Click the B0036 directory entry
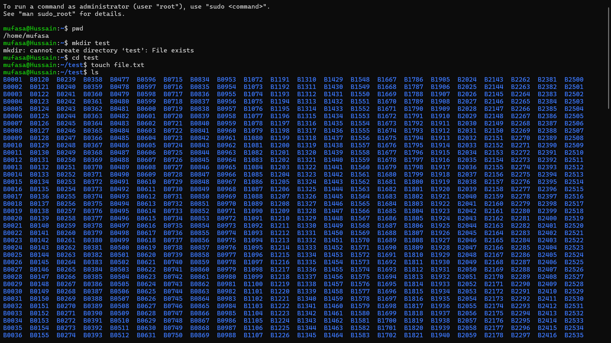The width and height of the screenshot is (611, 343). click(13, 335)
